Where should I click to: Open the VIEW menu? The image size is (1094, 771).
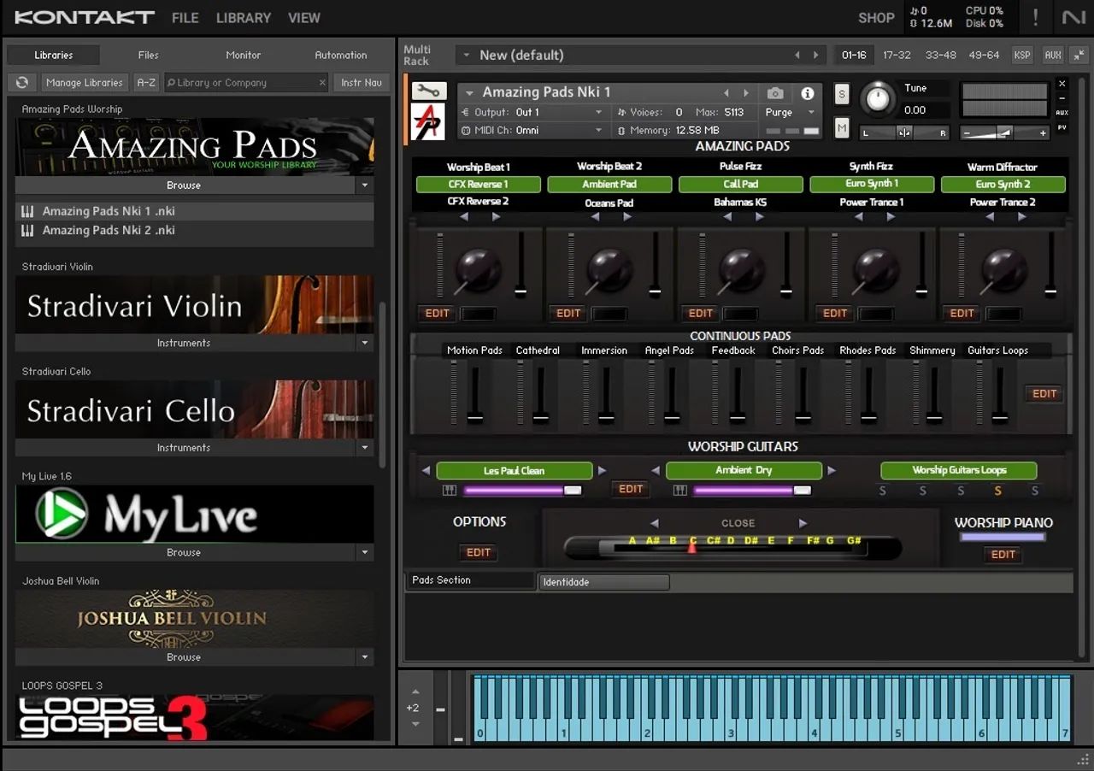tap(303, 17)
